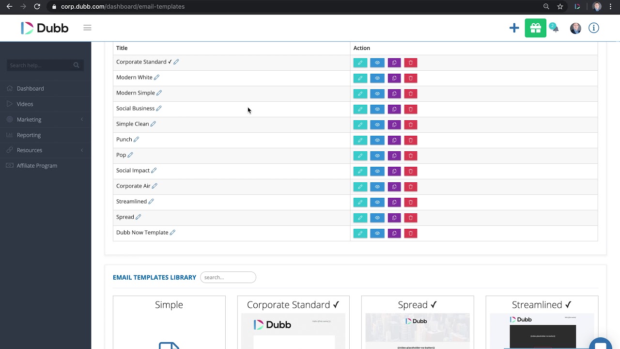Rename Modern White via pencil icon
This screenshot has height=349, width=620.
pos(156,78)
